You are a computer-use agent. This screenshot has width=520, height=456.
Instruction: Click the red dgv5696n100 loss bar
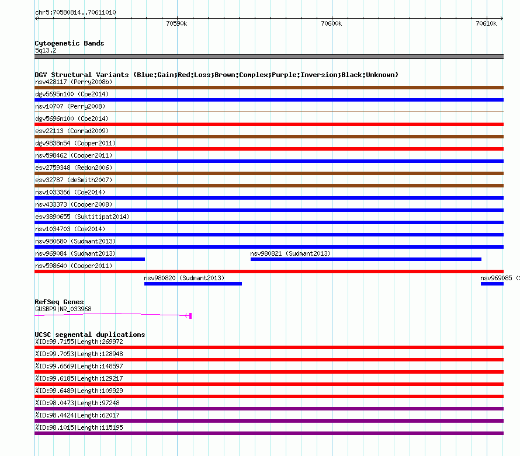point(269,124)
